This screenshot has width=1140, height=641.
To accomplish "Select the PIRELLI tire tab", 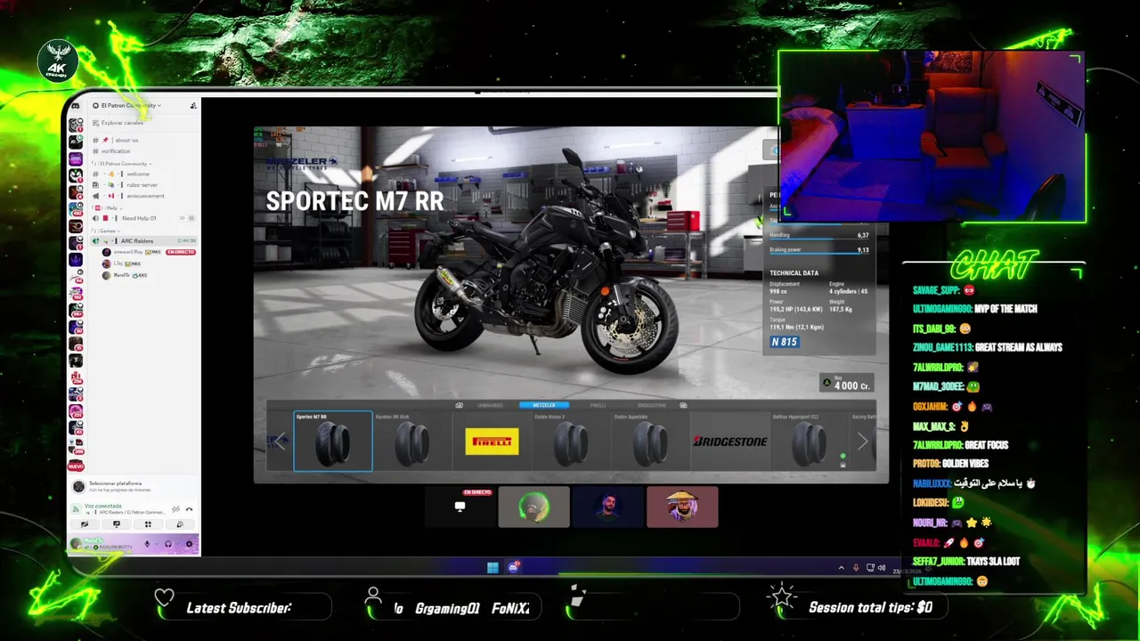I will [598, 405].
